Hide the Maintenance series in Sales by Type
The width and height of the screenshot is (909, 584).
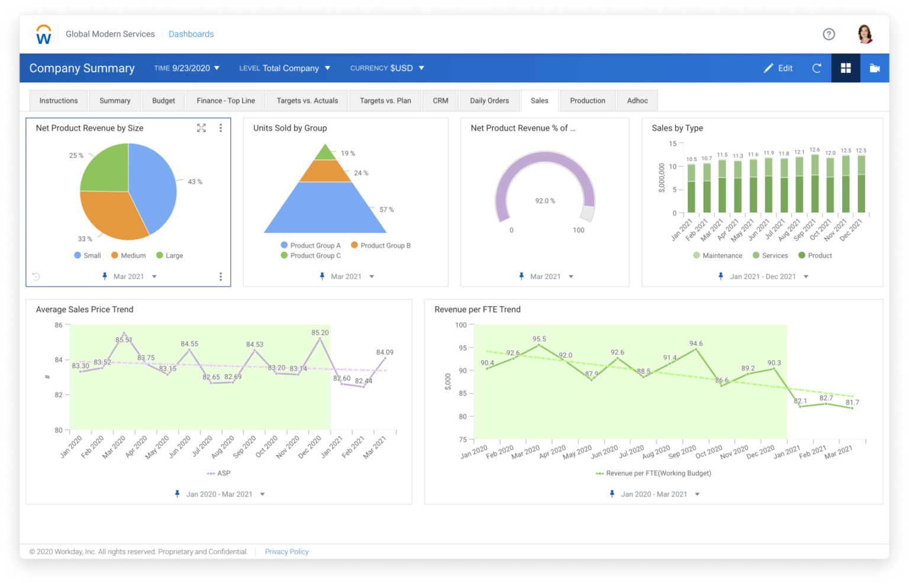pos(717,255)
